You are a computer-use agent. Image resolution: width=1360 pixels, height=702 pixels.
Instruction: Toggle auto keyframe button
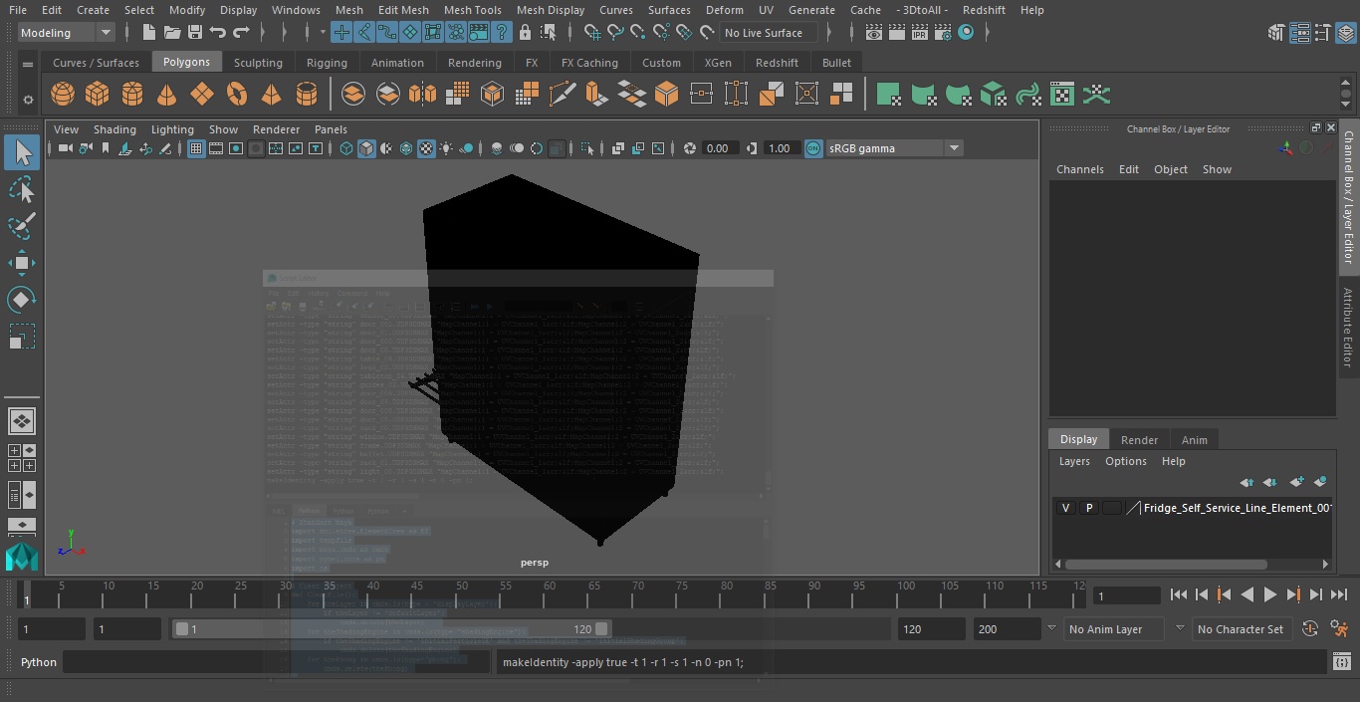coord(1310,629)
